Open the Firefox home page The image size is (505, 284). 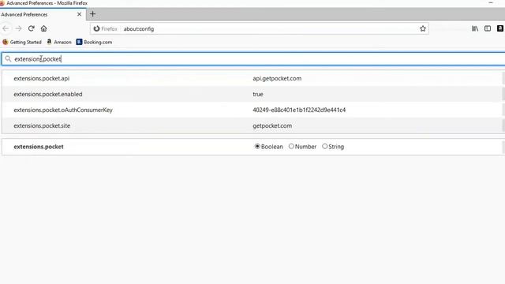[44, 28]
